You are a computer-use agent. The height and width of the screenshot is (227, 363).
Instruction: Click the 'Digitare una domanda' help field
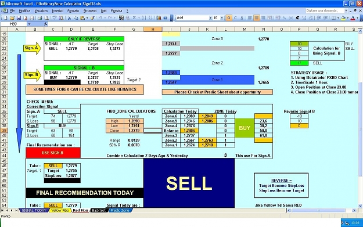(x=325, y=10)
